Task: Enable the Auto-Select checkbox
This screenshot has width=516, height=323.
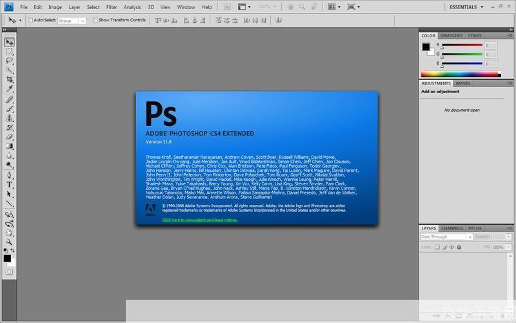Action: (x=30, y=20)
